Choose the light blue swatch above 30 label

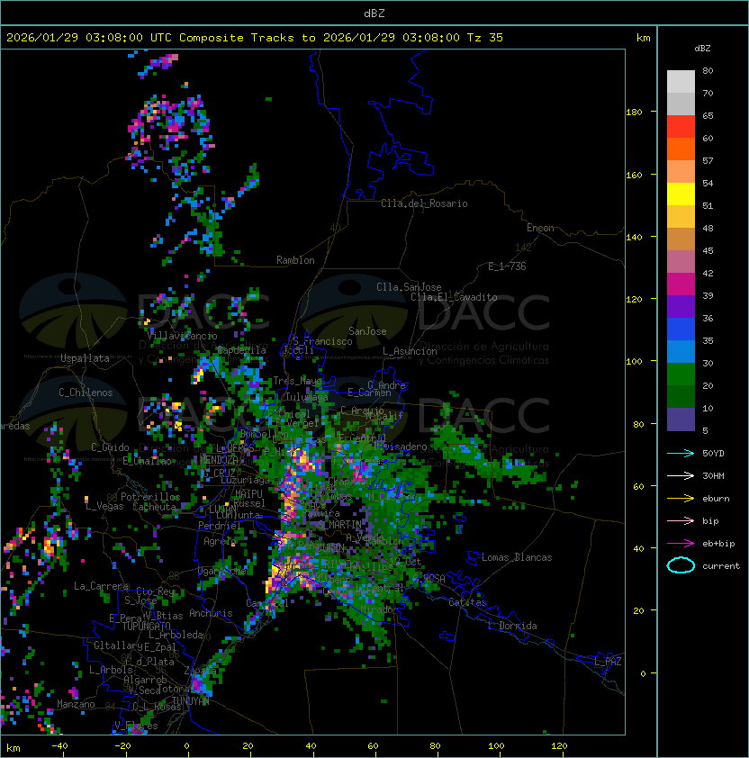[x=681, y=351]
